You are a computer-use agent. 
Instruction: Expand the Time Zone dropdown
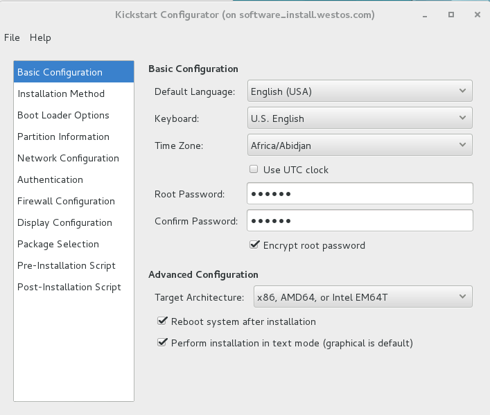coord(360,145)
